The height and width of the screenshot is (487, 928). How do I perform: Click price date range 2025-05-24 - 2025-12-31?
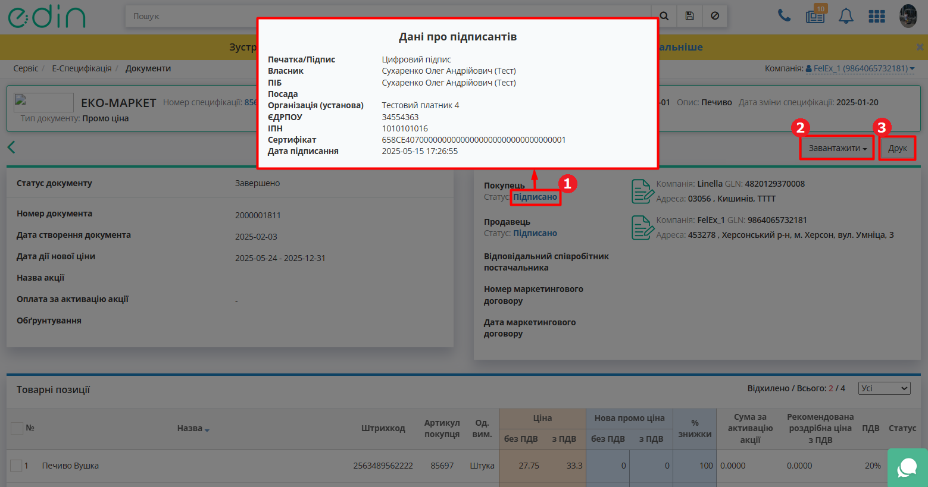tap(280, 258)
